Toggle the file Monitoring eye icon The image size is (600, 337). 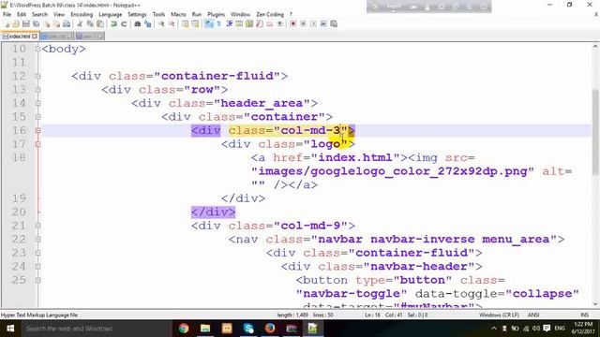(279, 23)
